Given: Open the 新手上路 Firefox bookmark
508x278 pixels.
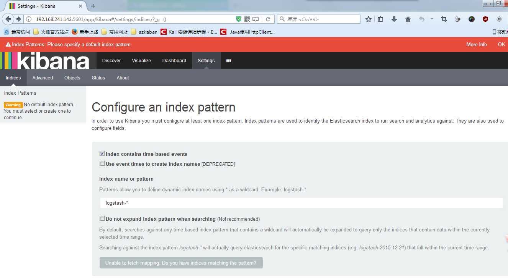Looking at the screenshot, I should point(85,32).
